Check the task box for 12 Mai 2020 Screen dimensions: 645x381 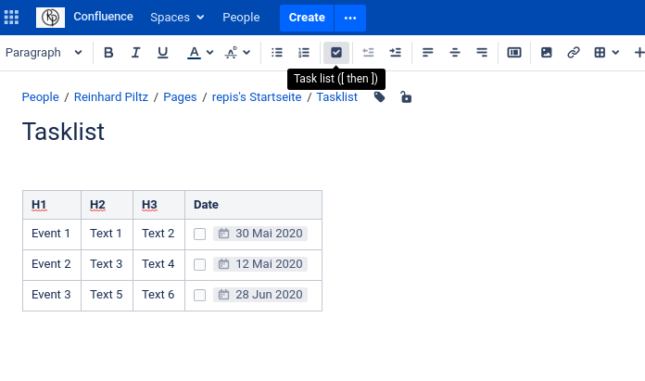point(199,264)
